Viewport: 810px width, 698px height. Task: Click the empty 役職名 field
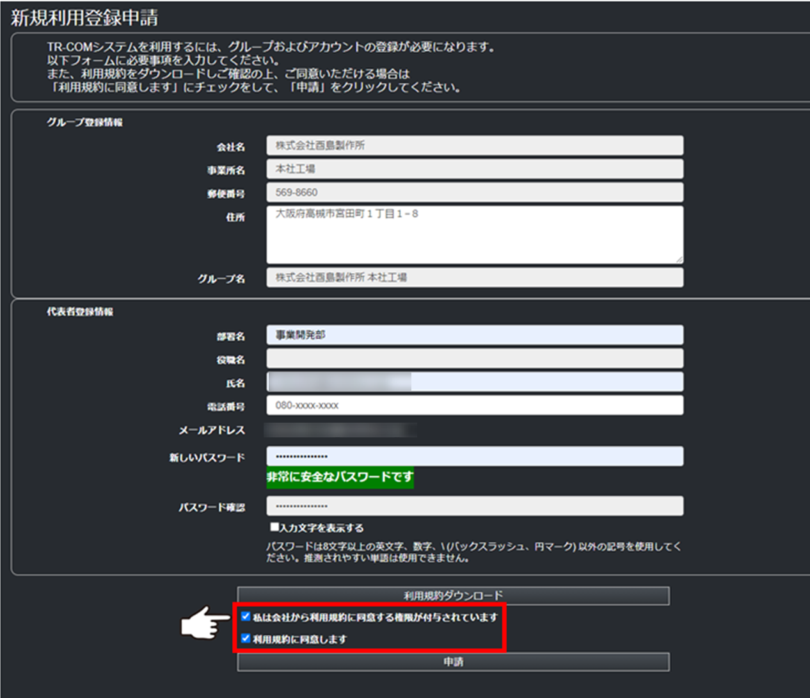(x=474, y=359)
